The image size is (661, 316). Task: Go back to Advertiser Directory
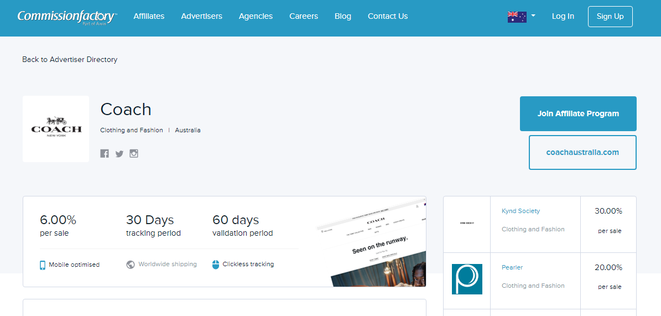(x=70, y=59)
